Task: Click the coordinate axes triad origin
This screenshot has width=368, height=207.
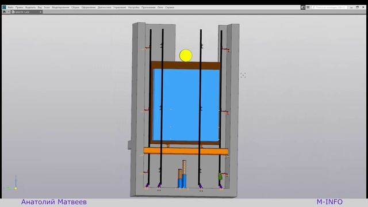Action: pyautogui.click(x=16, y=188)
